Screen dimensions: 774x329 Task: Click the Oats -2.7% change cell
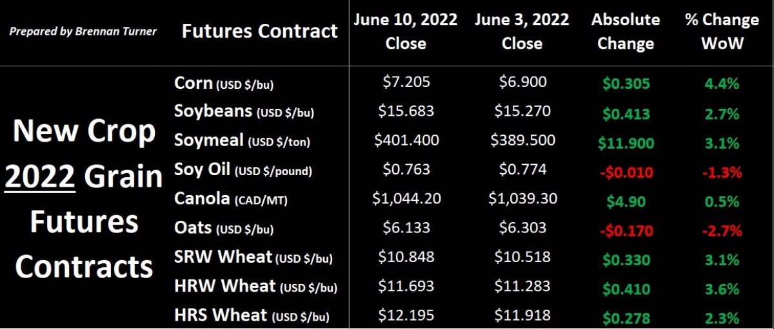pyautogui.click(x=722, y=230)
